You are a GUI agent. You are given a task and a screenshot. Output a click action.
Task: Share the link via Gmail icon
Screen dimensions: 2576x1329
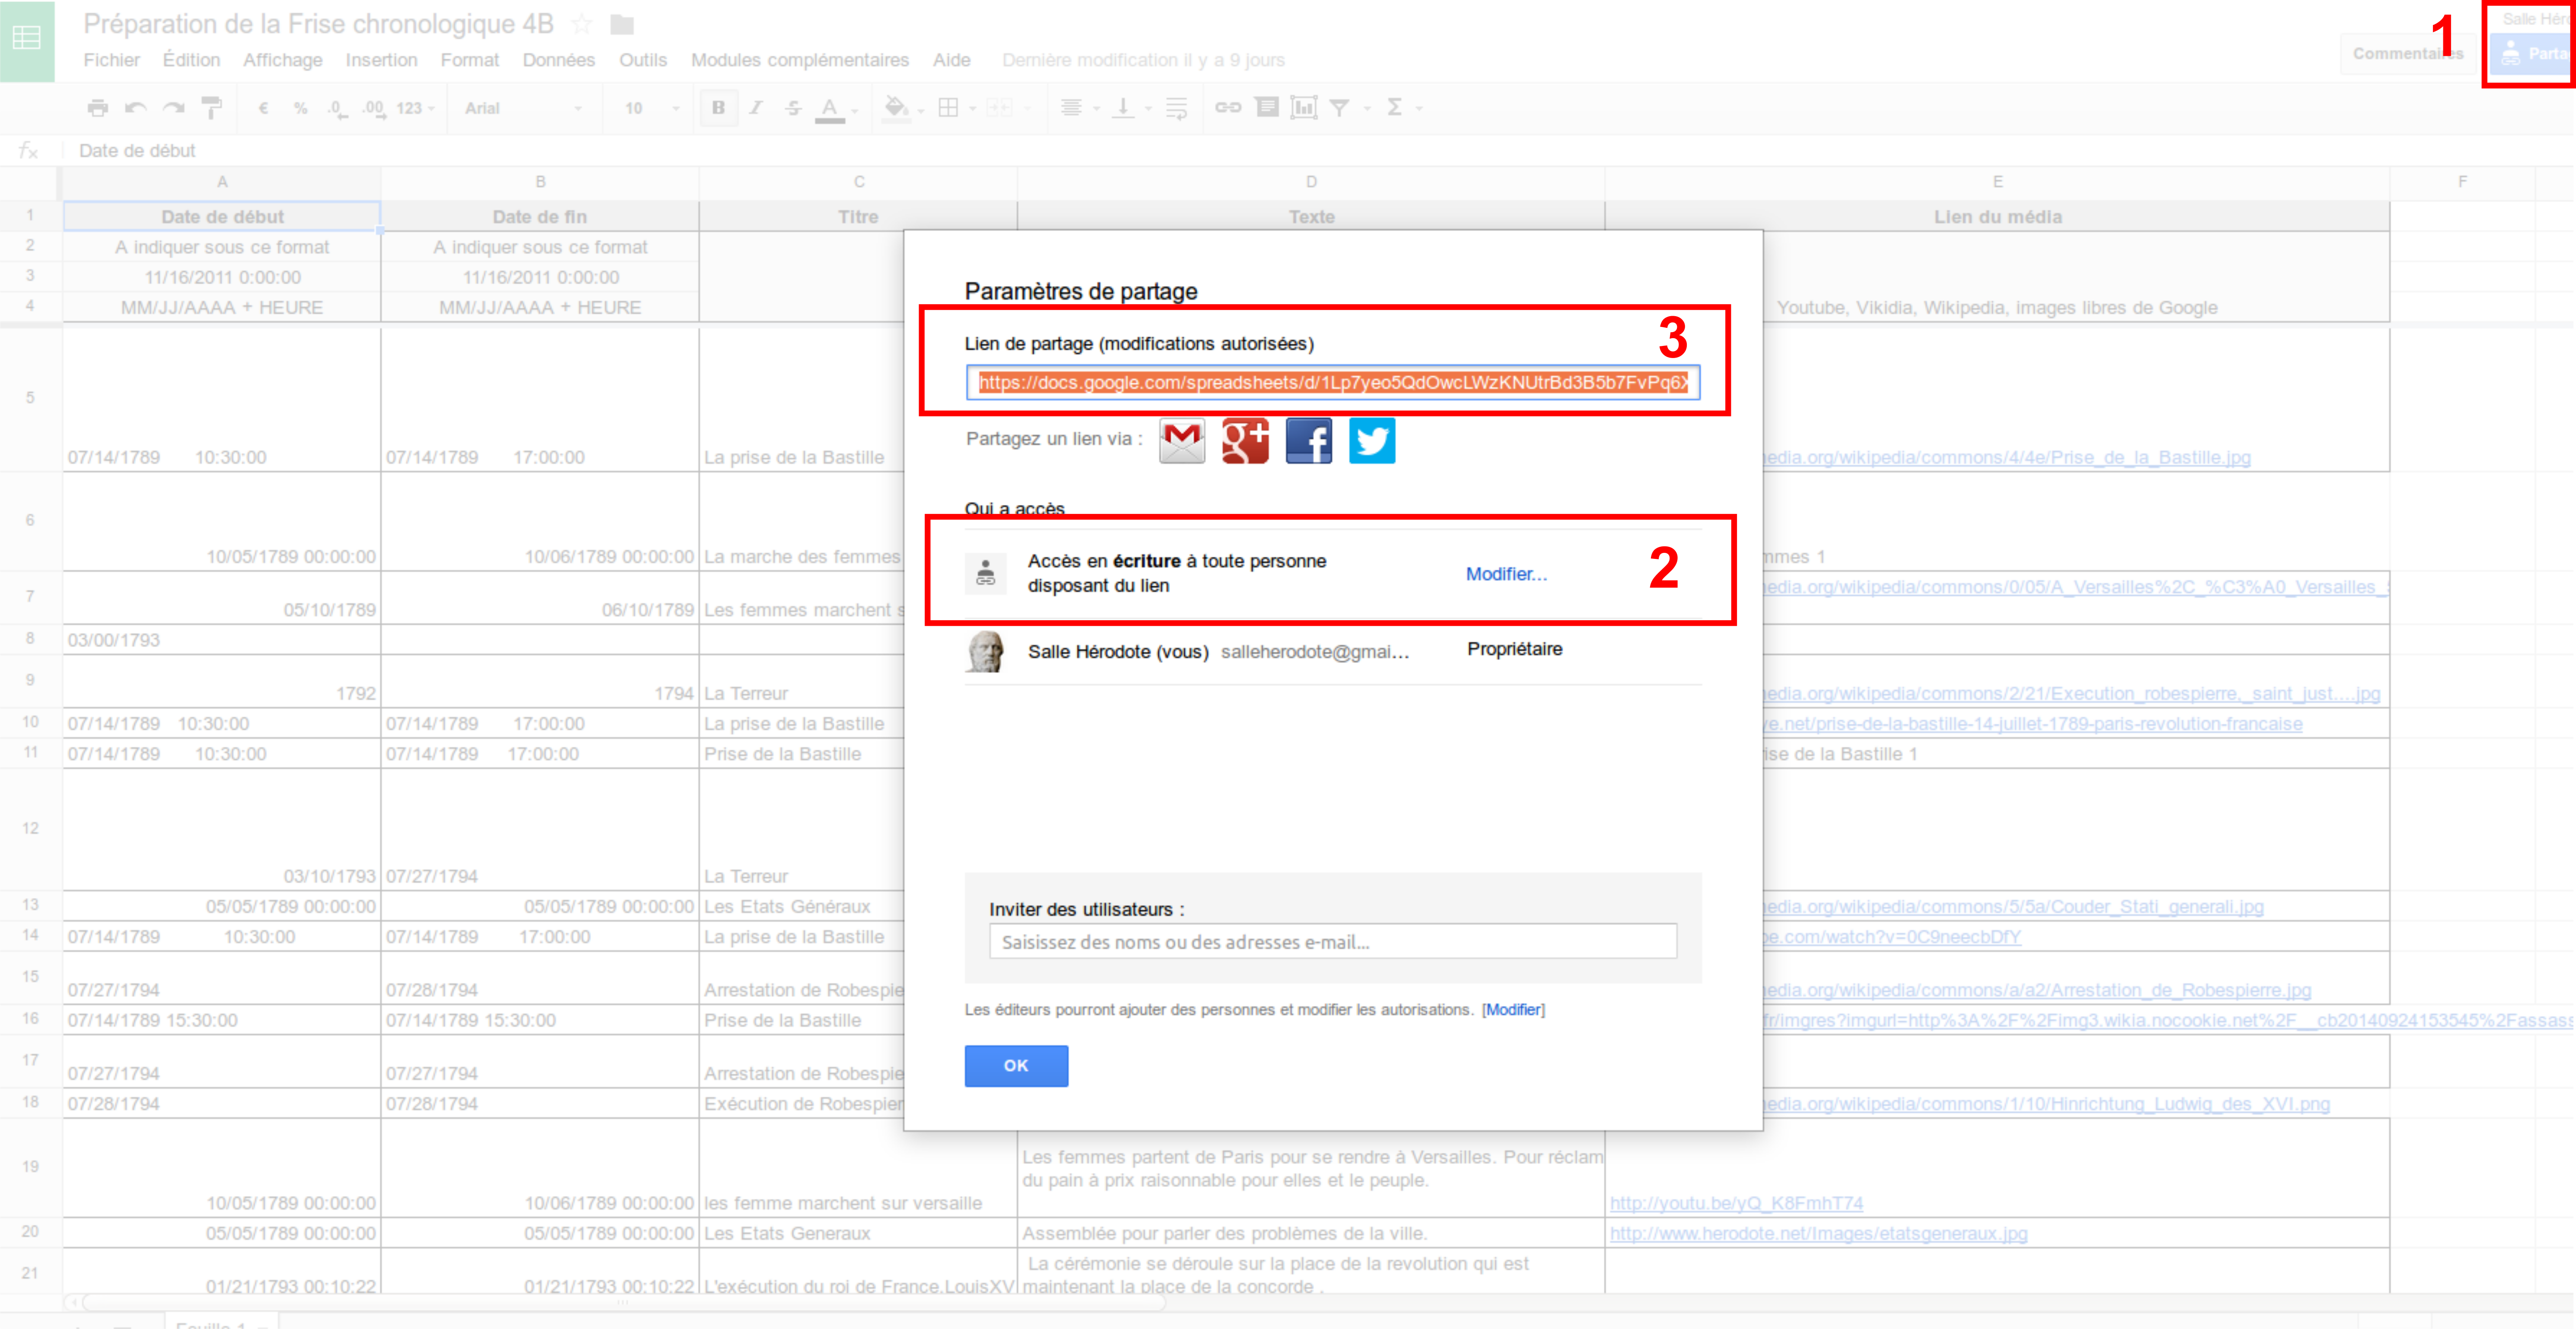point(1182,441)
